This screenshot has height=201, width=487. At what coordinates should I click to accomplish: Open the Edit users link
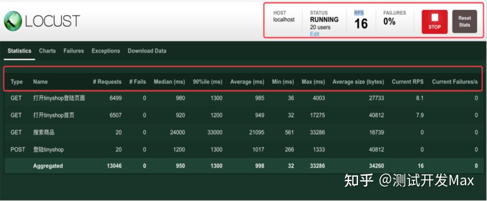click(x=314, y=34)
